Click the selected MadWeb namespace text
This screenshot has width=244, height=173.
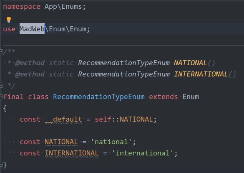pyautogui.click(x=32, y=29)
